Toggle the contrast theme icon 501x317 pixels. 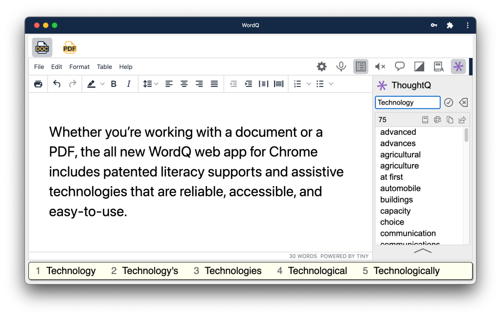pyautogui.click(x=419, y=66)
